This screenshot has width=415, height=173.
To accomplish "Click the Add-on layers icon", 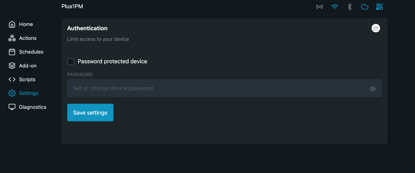I will (x=12, y=66).
